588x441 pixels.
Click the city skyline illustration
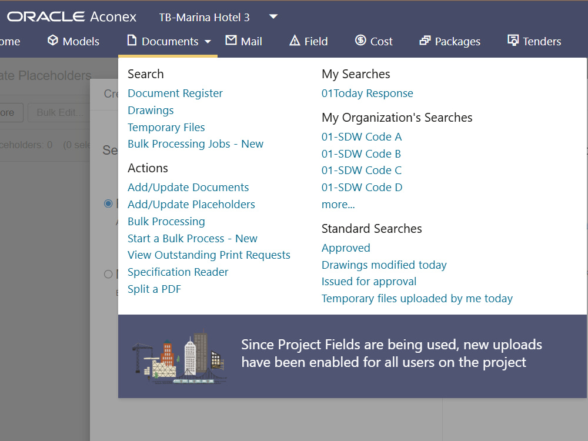point(179,357)
